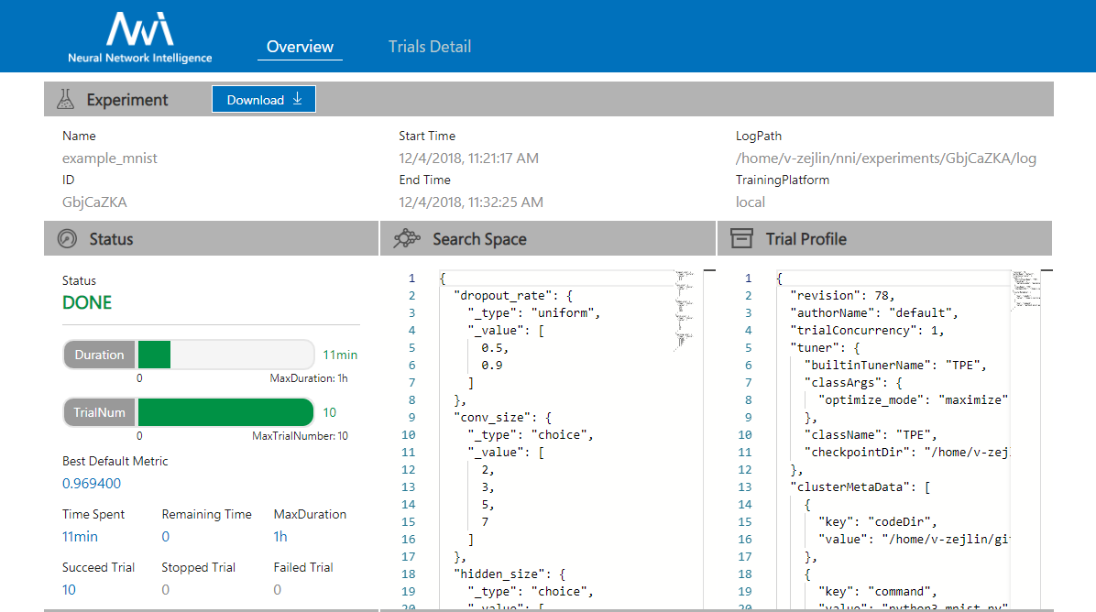Screen dimensions: 1096x612
Task: Click the Search Space graph icon
Action: click(406, 239)
